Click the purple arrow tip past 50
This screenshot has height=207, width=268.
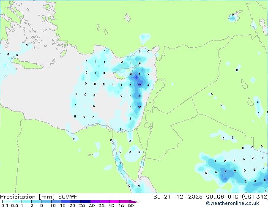click(134, 202)
